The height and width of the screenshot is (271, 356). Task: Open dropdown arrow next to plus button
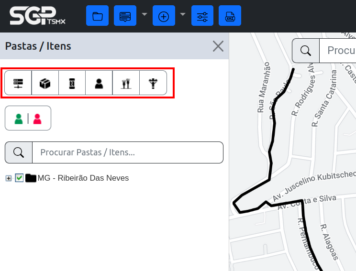click(x=183, y=14)
